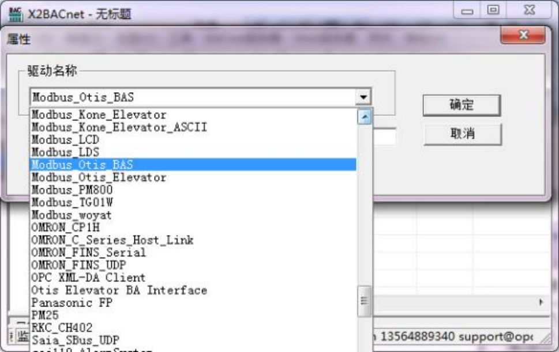Viewport: 559px width, 352px height.
Task: Minimize the X2BACnet main window
Action: [x=467, y=10]
